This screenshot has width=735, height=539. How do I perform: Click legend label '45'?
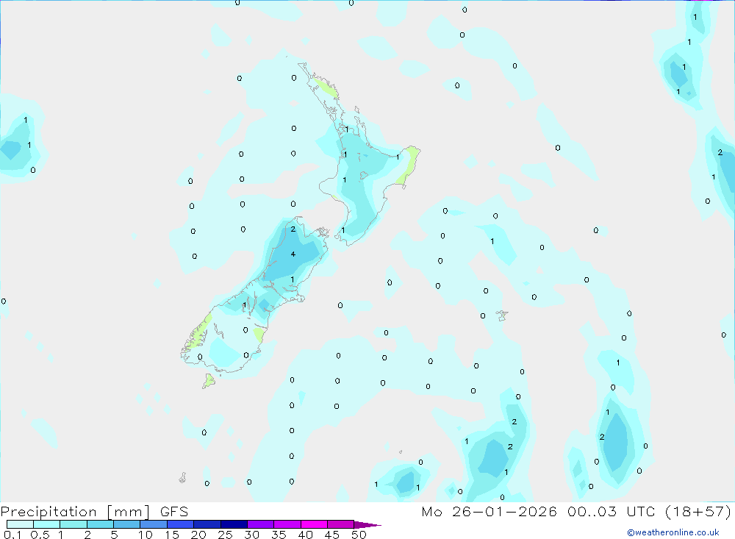coord(332,535)
